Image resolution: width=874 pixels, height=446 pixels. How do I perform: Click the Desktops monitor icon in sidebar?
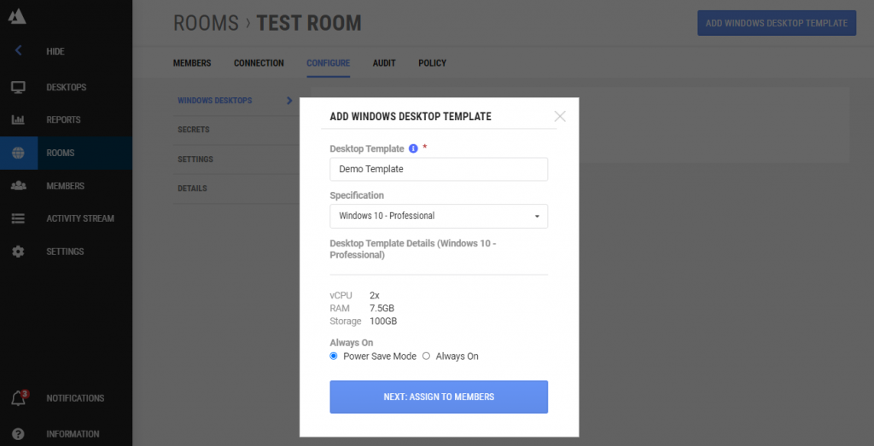click(x=18, y=87)
